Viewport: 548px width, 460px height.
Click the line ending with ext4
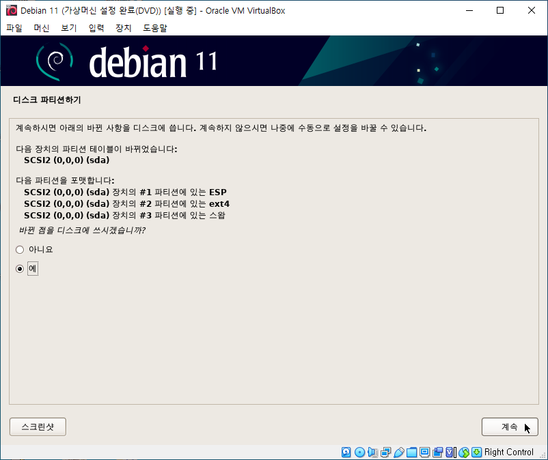(127, 204)
